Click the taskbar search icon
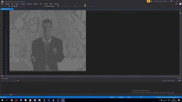The image size is (182, 102). point(7,100)
